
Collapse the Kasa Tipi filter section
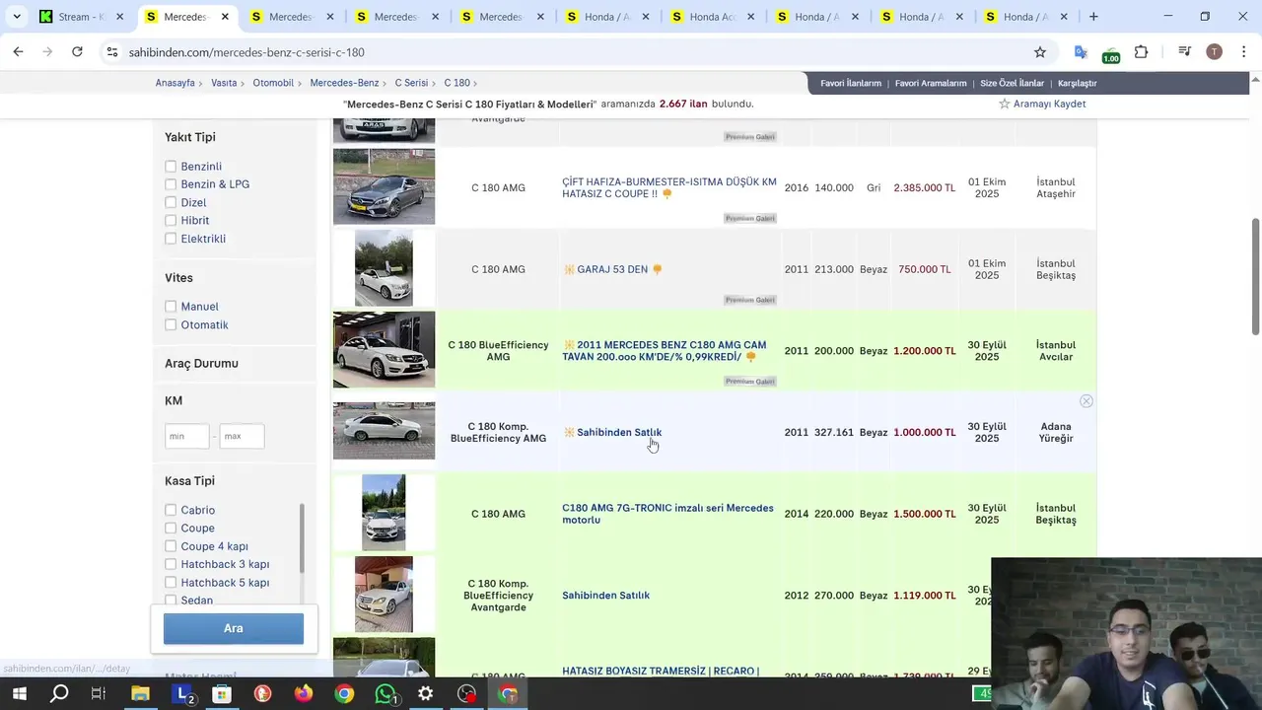189,481
